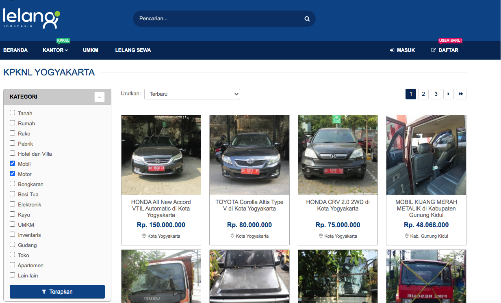The image size is (501, 303).
Task: Select results page 1
Action: (x=411, y=94)
